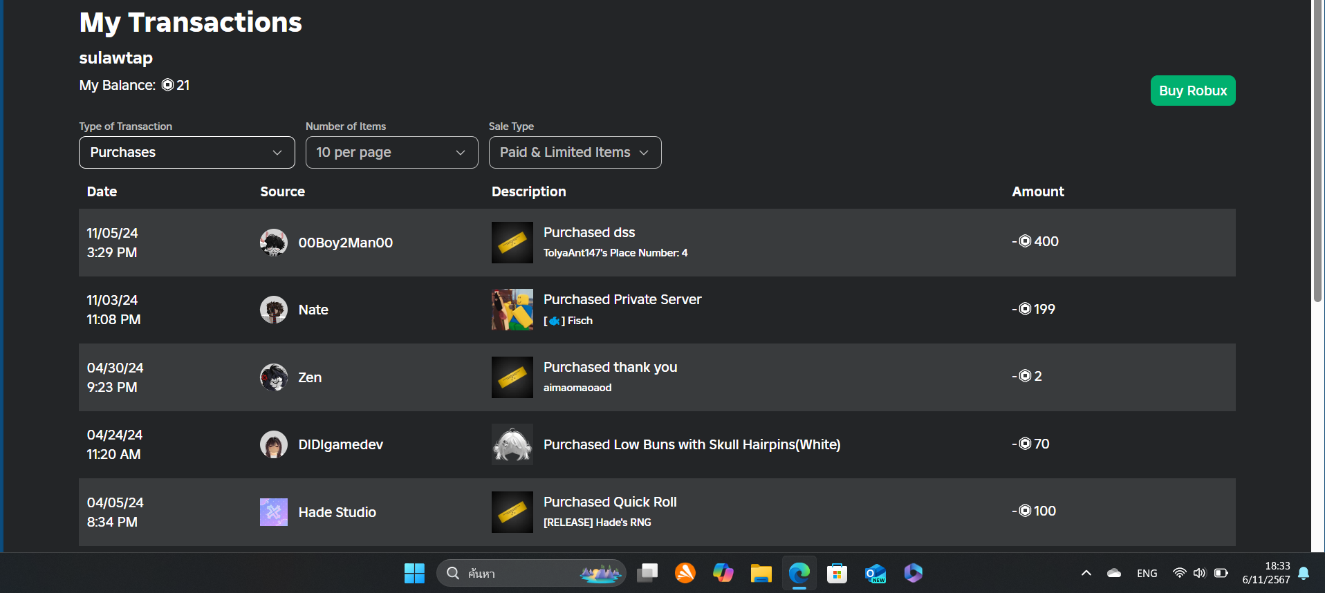Image resolution: width=1325 pixels, height=593 pixels.
Task: Open the Wi-Fi network tray icon
Action: 1180,573
